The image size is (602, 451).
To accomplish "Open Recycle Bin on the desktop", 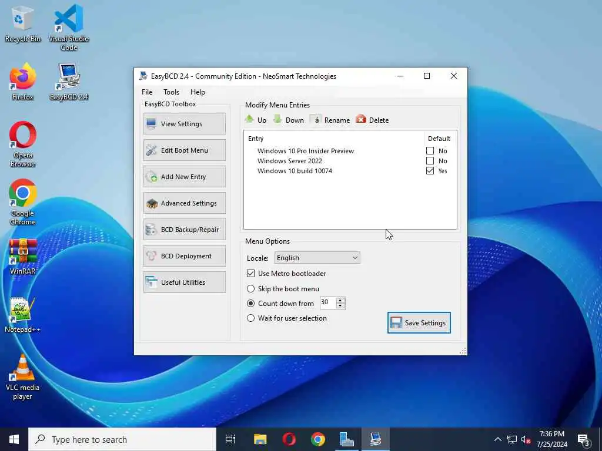I will tap(22, 23).
